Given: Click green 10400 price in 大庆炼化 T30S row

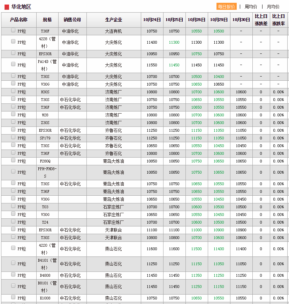Looking at the screenshot, I should point(219,77).
